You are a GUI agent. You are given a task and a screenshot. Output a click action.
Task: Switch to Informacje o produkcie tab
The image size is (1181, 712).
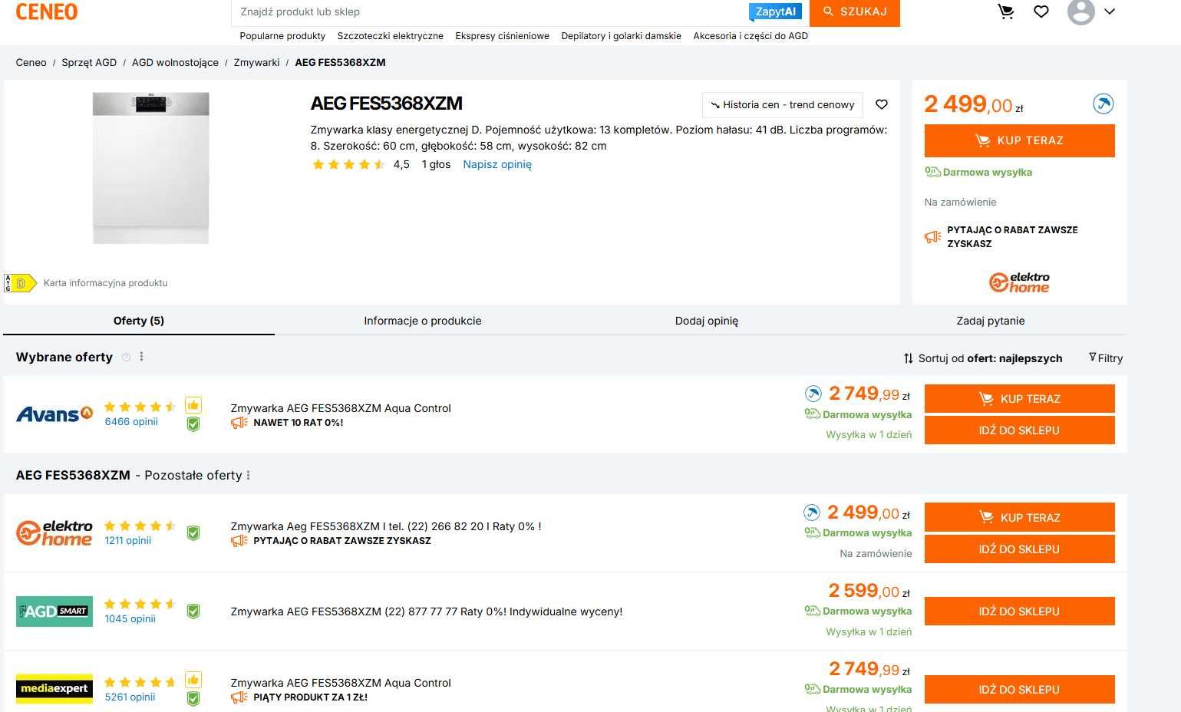(x=423, y=321)
